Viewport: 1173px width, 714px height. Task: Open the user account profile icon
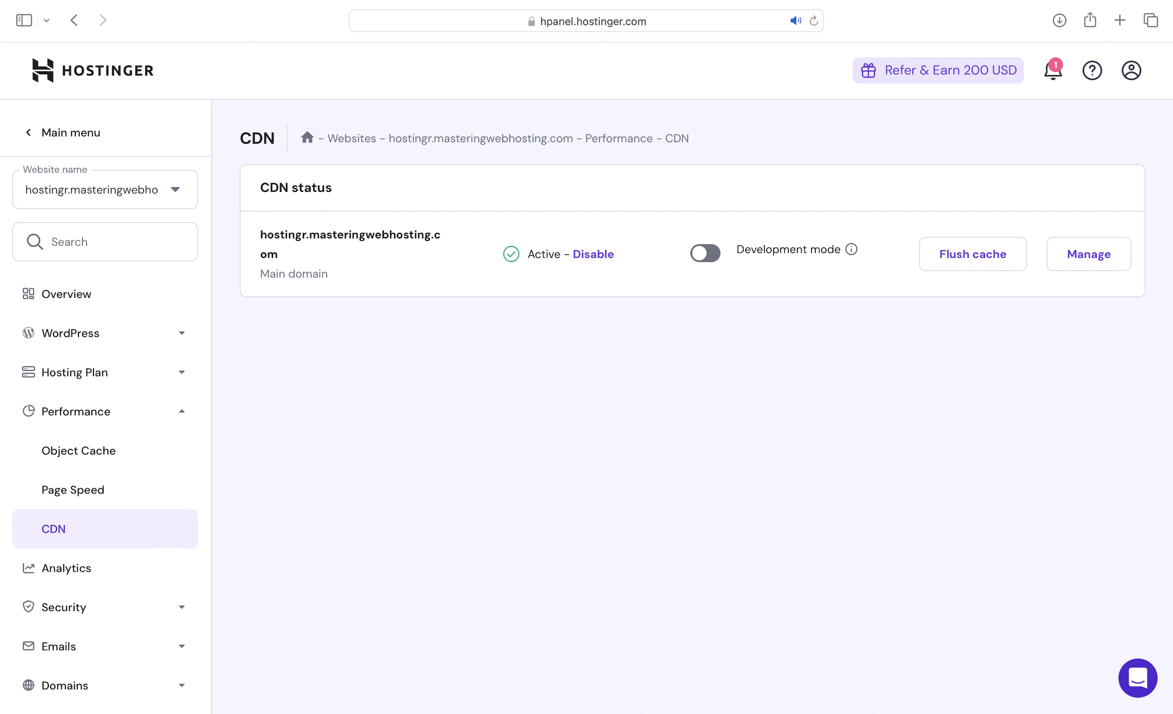click(x=1131, y=70)
